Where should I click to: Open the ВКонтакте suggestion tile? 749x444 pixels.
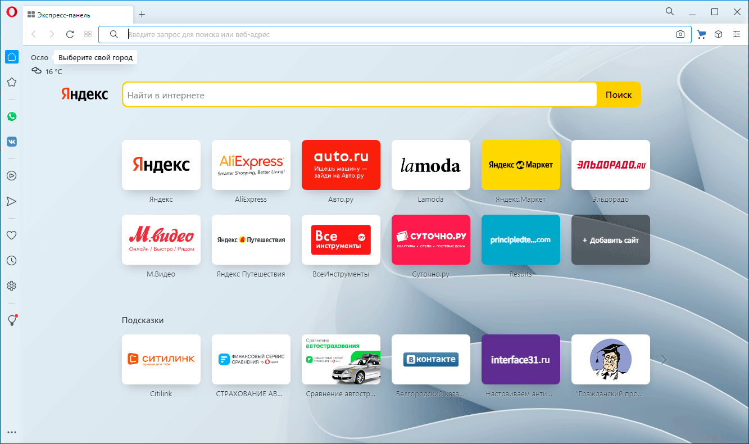(x=431, y=359)
